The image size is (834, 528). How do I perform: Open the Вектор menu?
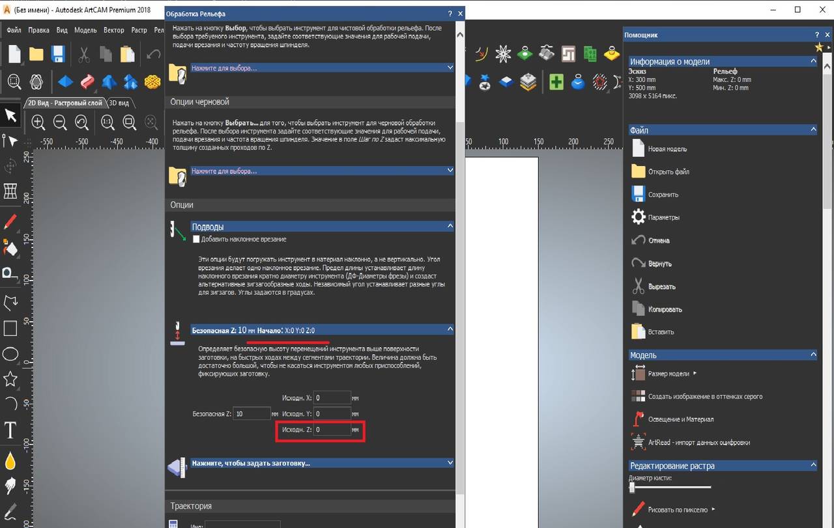114,30
